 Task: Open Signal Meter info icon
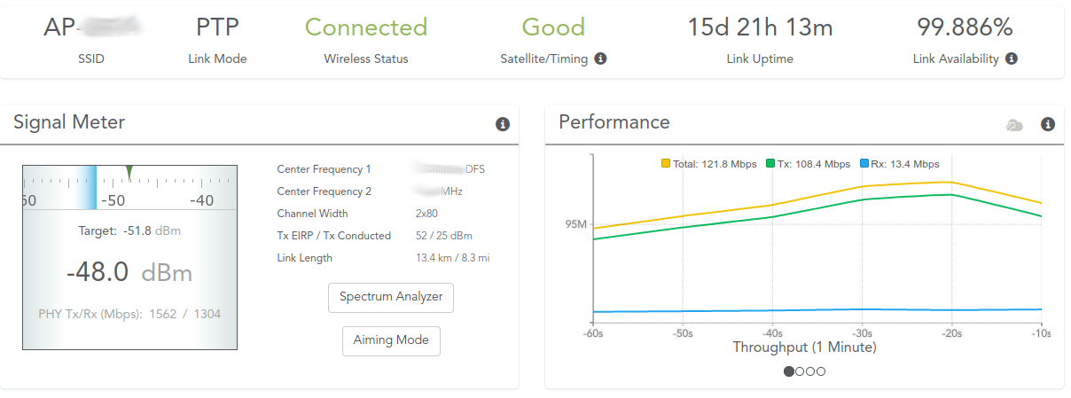tap(503, 124)
